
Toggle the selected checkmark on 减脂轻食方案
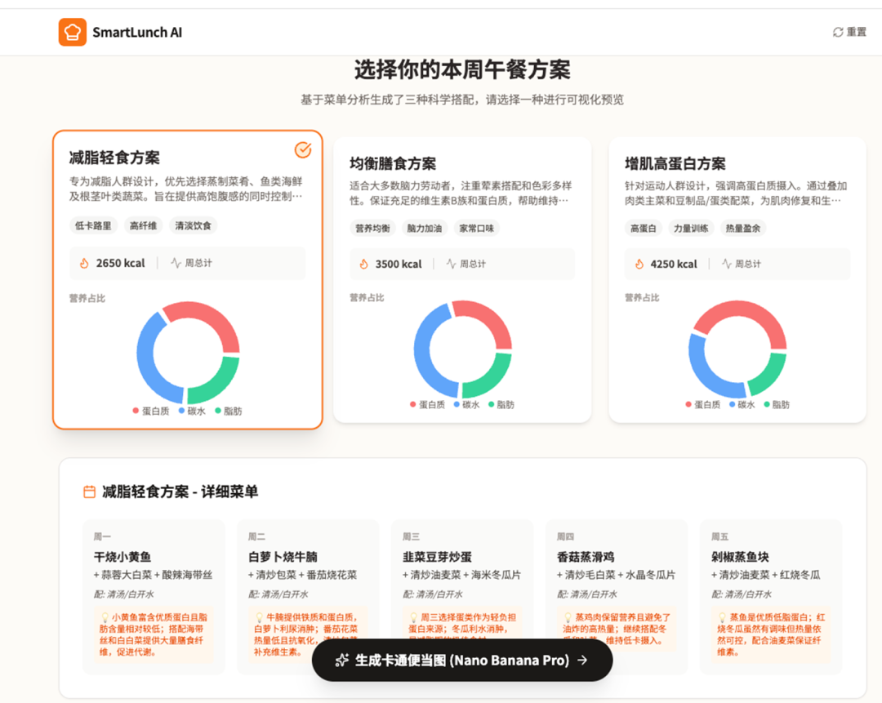coord(303,149)
